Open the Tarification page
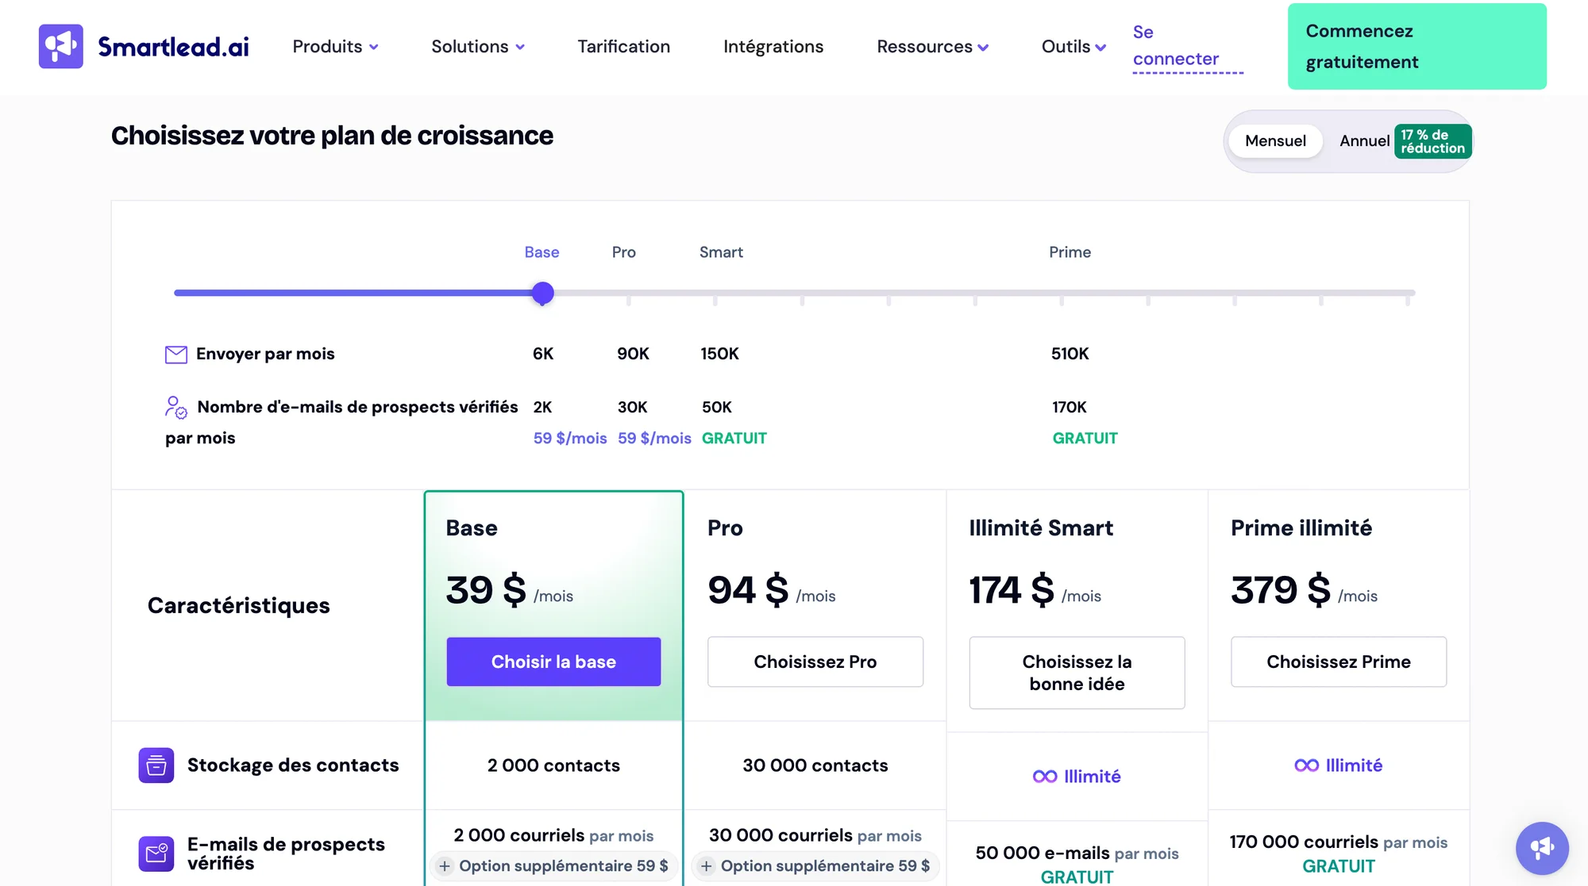Screen dimensions: 1588x886 pyautogui.click(x=623, y=47)
